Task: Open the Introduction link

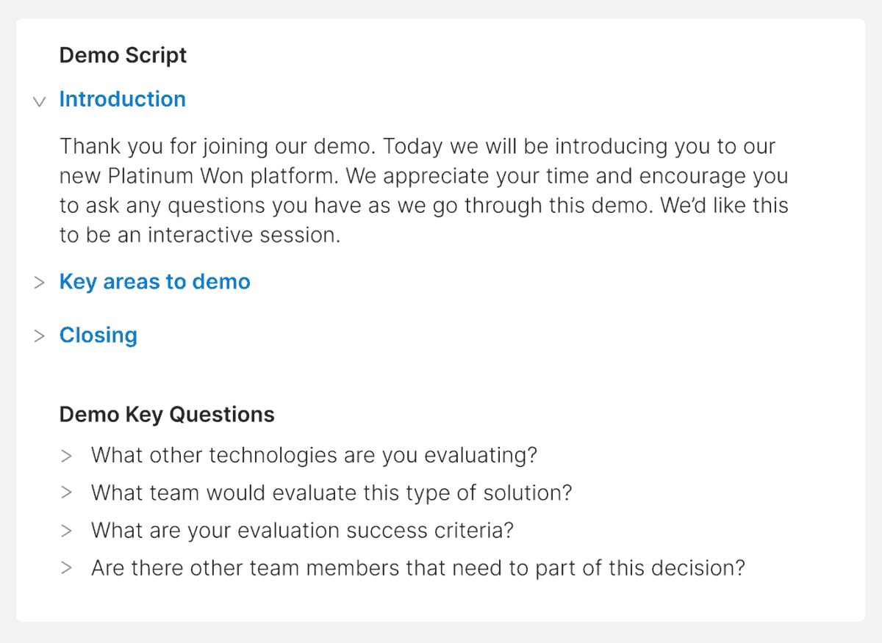Action: pos(122,99)
